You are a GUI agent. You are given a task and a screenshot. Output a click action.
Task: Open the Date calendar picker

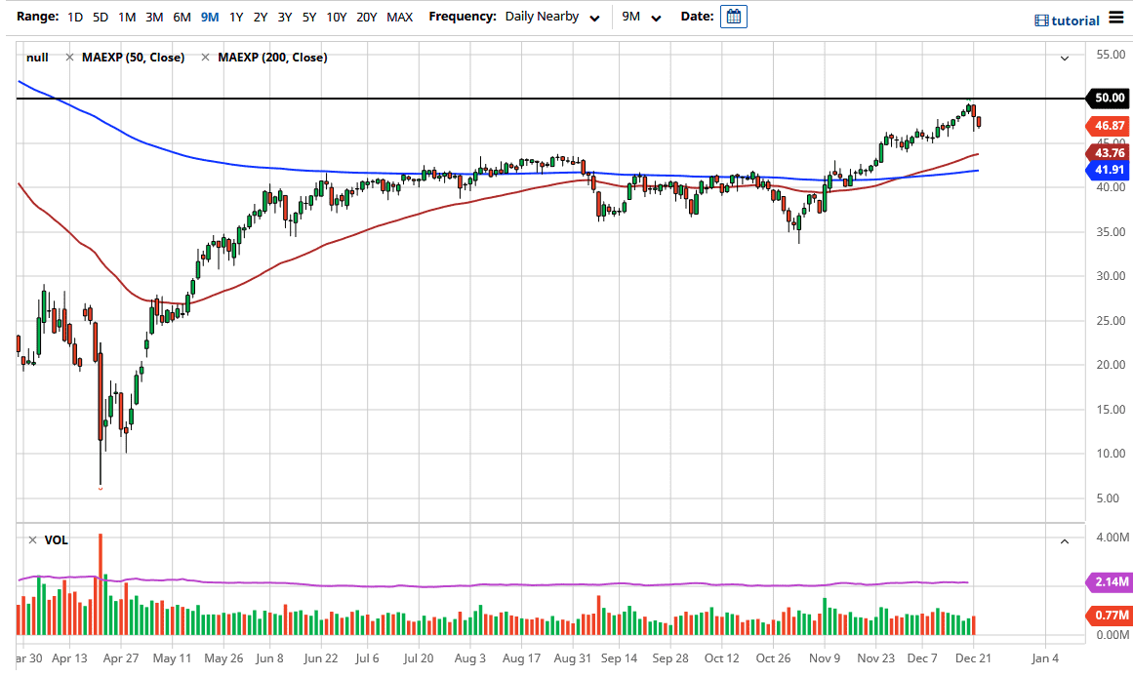click(x=736, y=16)
